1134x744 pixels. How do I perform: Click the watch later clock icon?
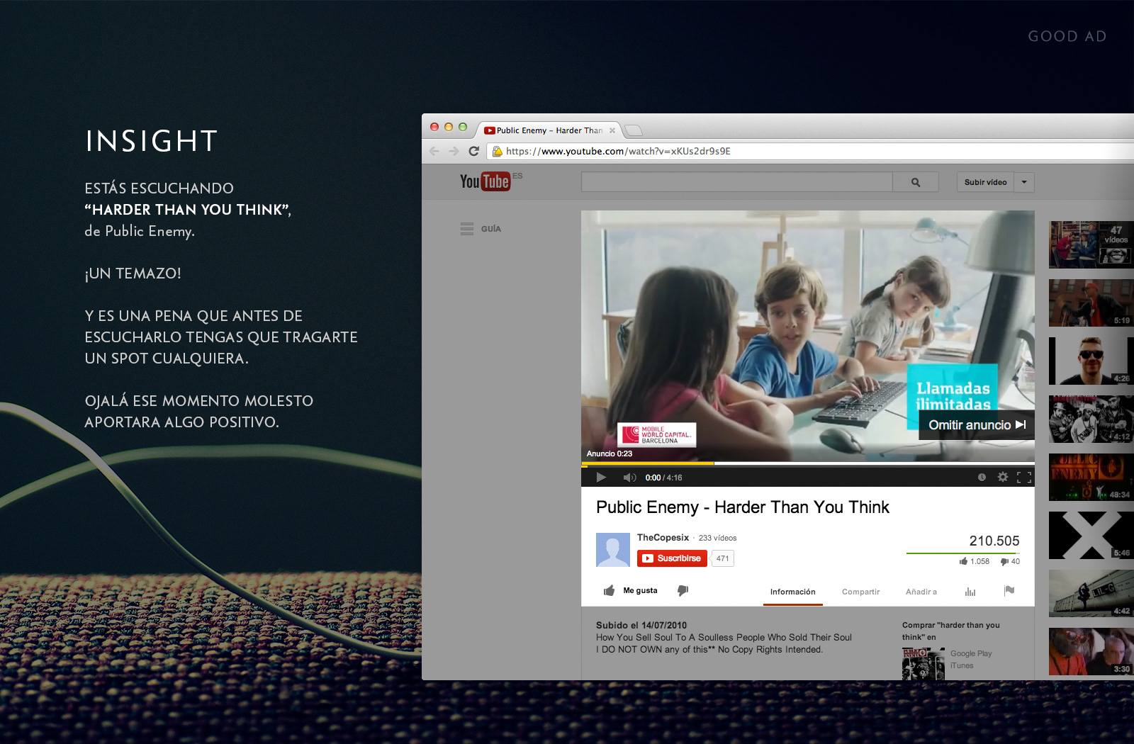coord(982,478)
